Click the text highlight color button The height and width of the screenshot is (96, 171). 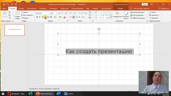pyautogui.click(x=60, y=17)
